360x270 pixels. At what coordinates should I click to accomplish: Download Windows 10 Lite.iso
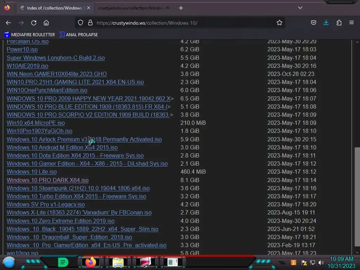pyautogui.click(x=32, y=172)
